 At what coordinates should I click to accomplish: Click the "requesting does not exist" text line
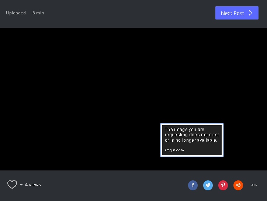pos(192,135)
